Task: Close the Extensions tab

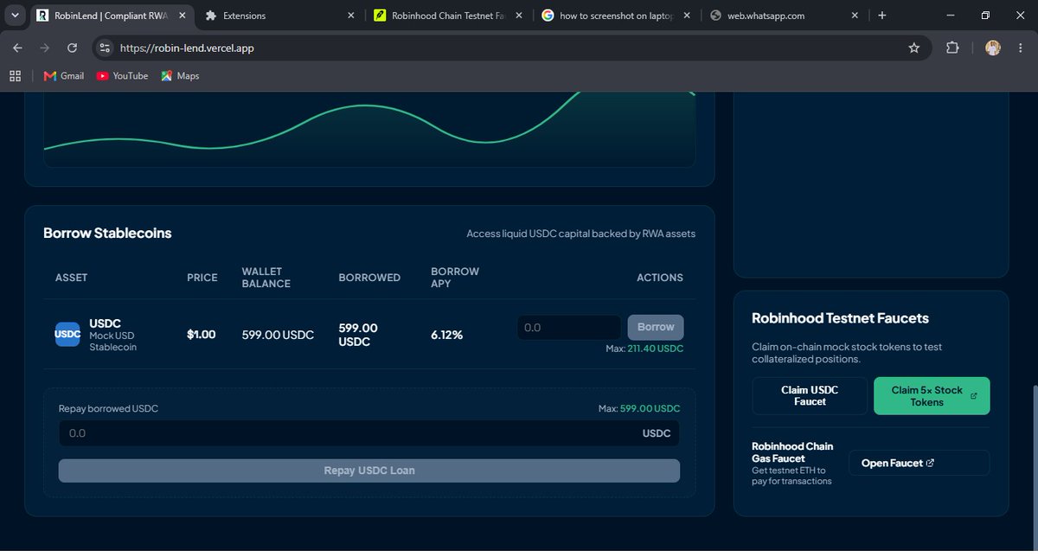Action: (350, 16)
